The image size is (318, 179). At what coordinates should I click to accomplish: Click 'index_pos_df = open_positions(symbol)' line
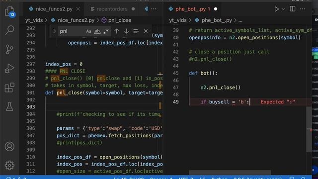pos(109,157)
